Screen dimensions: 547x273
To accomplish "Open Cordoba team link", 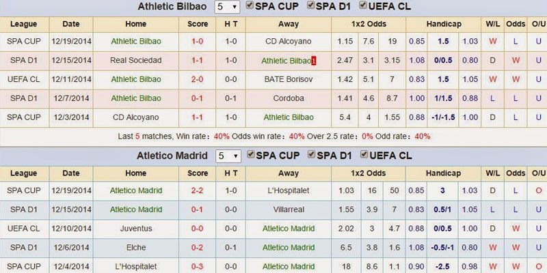I will tap(288, 98).
